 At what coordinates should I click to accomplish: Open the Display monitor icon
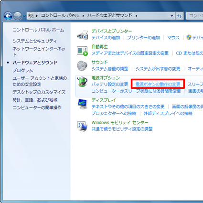[x=83, y=104]
